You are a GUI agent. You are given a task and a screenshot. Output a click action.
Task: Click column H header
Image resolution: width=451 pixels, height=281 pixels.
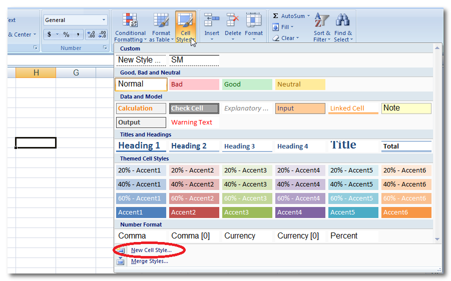click(36, 73)
